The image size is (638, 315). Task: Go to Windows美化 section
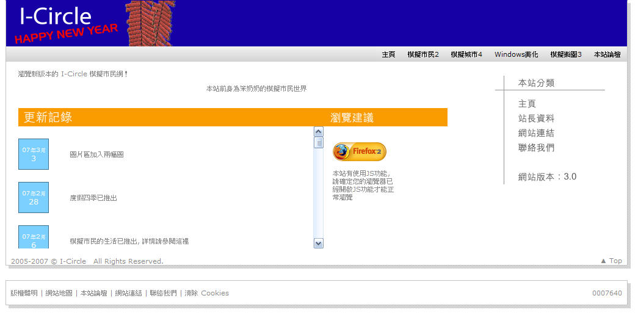516,54
